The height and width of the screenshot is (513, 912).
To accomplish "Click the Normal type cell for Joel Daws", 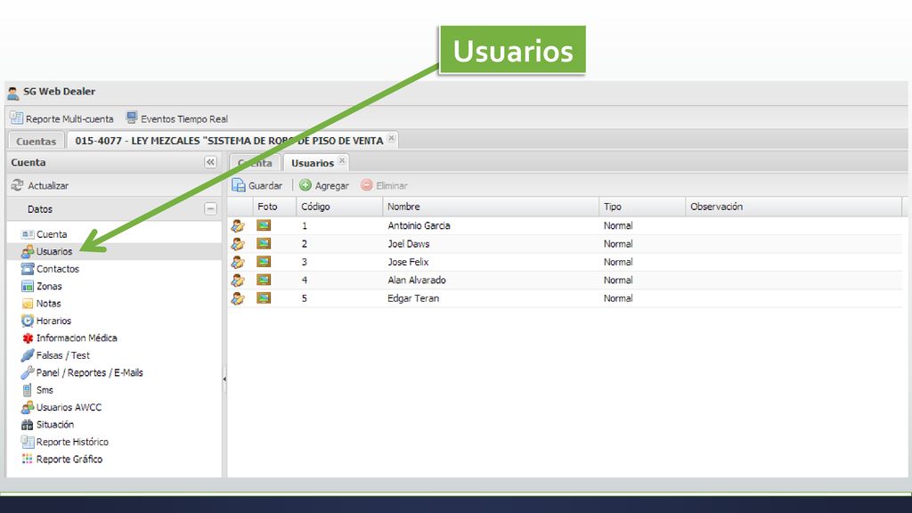I will (618, 244).
